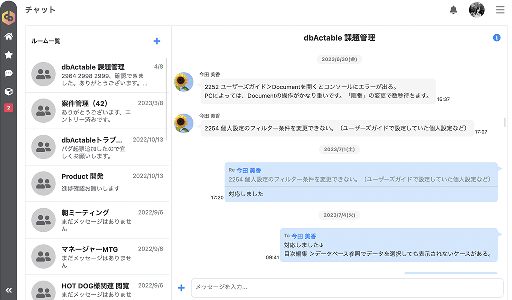Focus the メッセージを入力 input field
The width and height of the screenshot is (512, 300).
[x=347, y=287]
